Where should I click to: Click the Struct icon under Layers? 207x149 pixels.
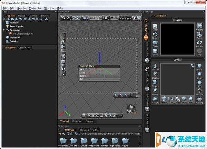coord(190,100)
